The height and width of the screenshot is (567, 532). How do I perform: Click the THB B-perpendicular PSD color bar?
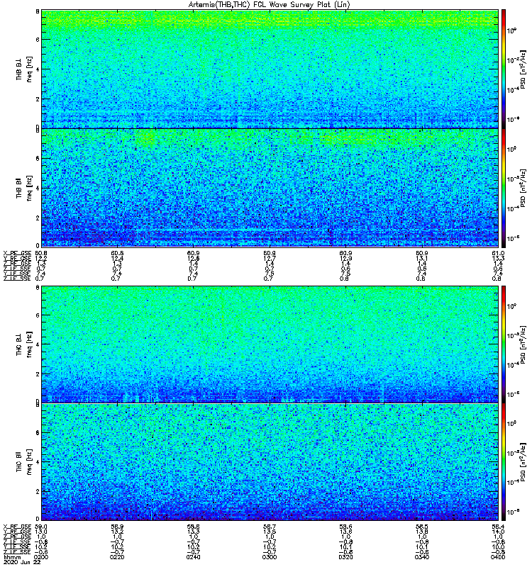pyautogui.click(x=504, y=69)
